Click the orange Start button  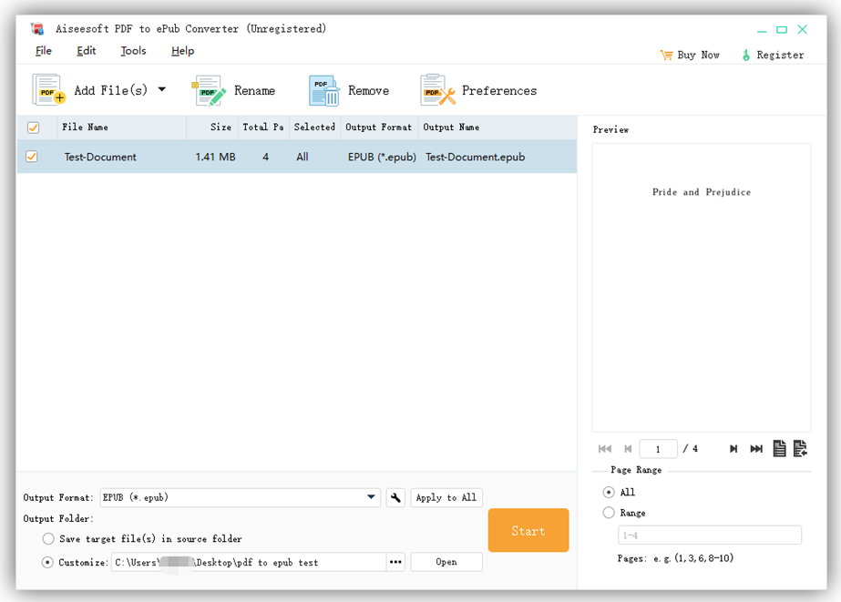[x=528, y=530]
